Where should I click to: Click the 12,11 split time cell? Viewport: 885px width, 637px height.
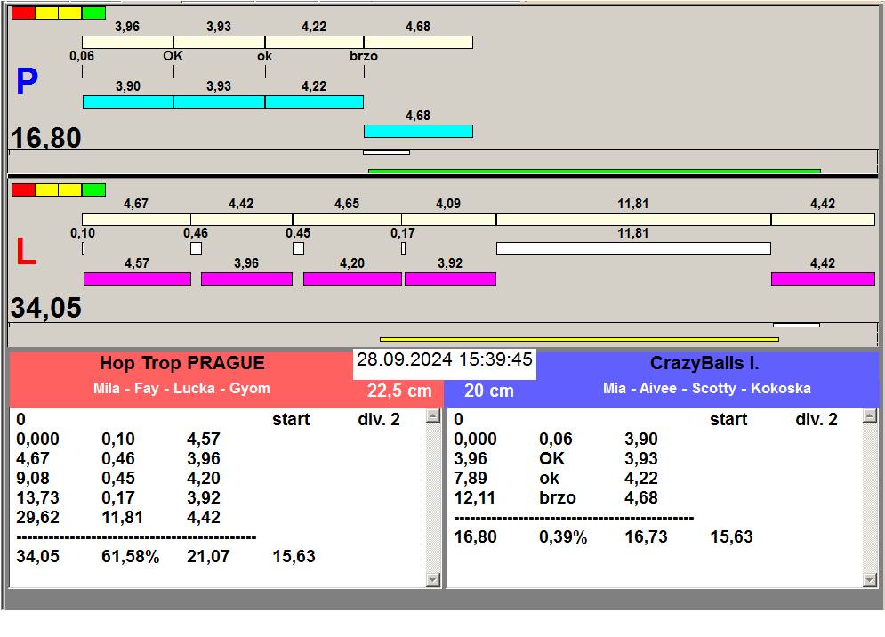click(475, 497)
